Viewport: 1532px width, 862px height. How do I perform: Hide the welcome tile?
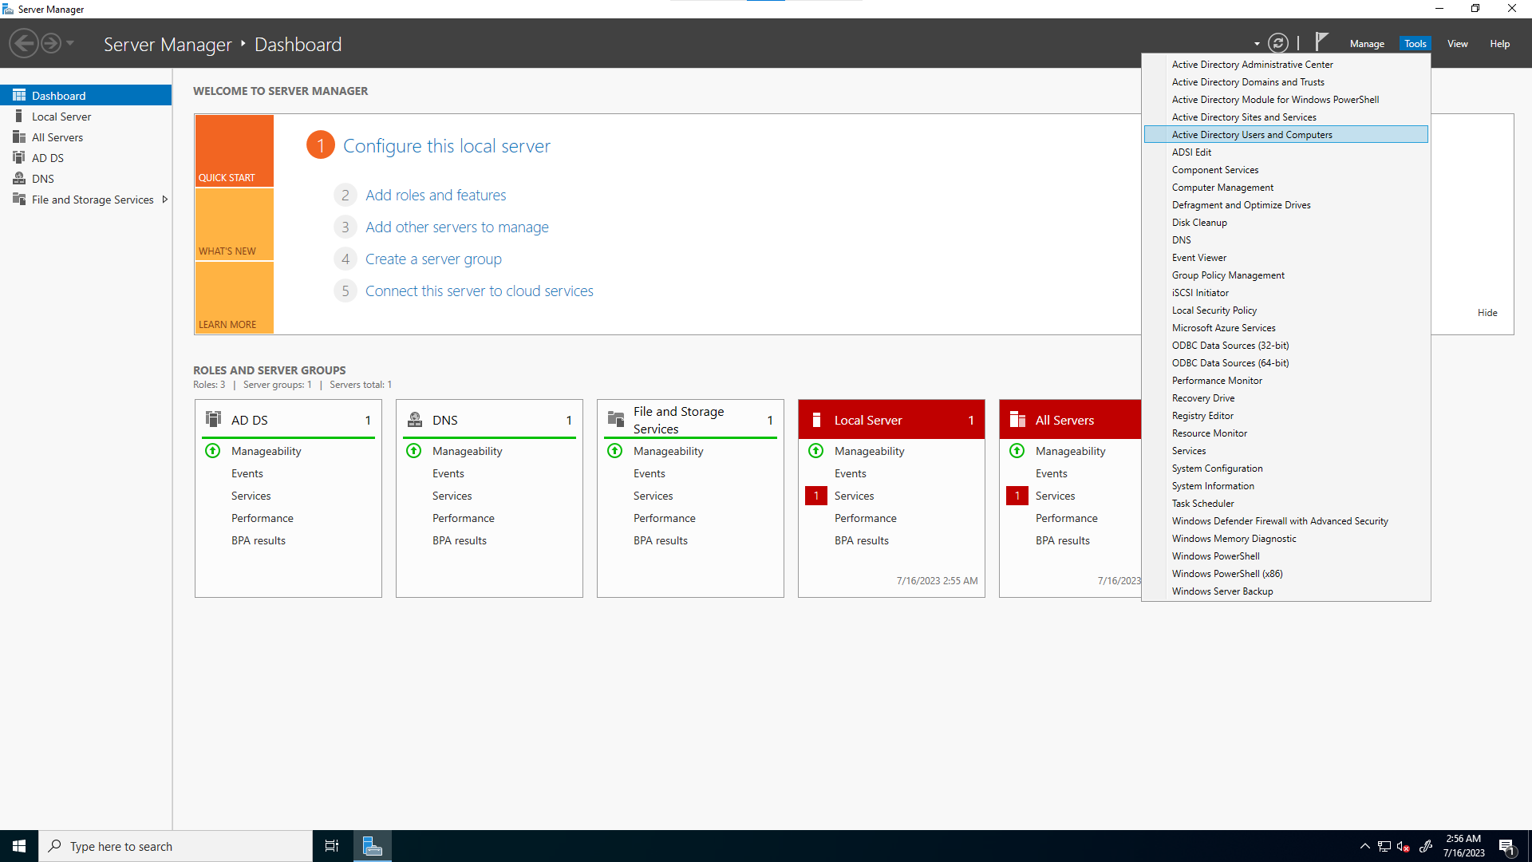[1487, 312]
